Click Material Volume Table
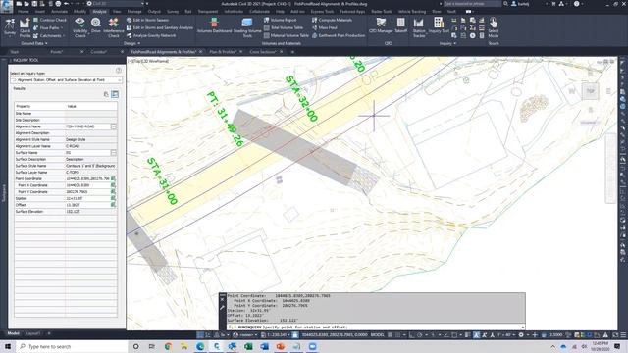 click(x=287, y=35)
